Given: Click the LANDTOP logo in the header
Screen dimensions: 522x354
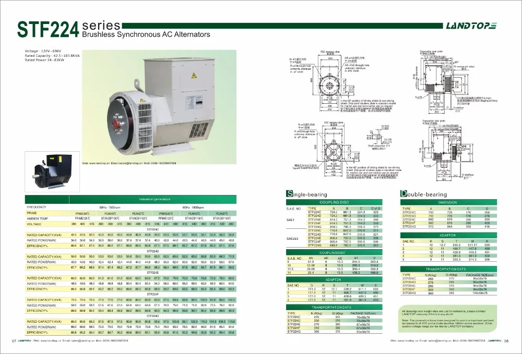Looking at the screenshot, I should 471,26.
